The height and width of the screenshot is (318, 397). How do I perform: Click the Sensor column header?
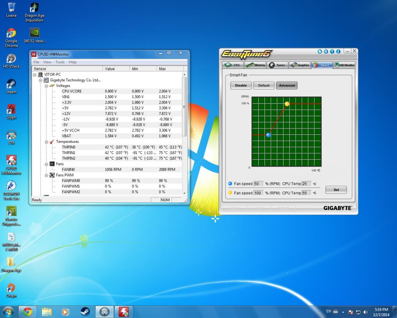pos(67,69)
